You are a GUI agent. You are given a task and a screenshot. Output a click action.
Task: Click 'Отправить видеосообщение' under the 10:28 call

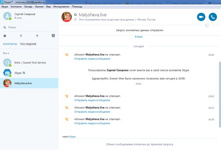click(92, 123)
